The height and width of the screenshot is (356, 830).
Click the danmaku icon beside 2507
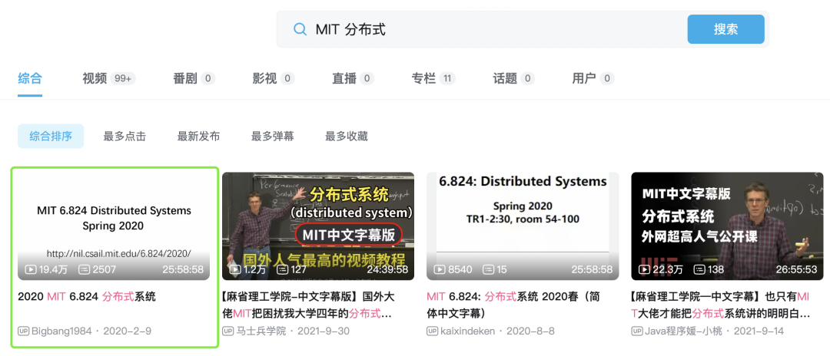85,269
